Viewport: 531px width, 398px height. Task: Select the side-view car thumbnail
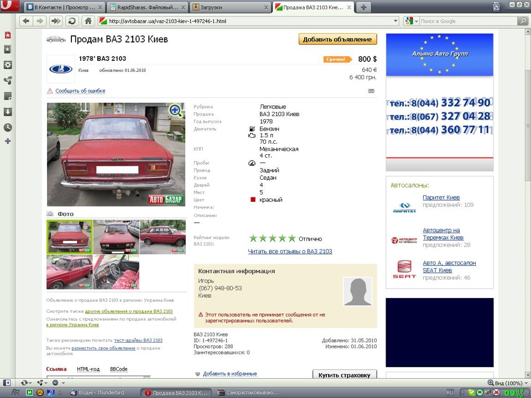tap(163, 237)
